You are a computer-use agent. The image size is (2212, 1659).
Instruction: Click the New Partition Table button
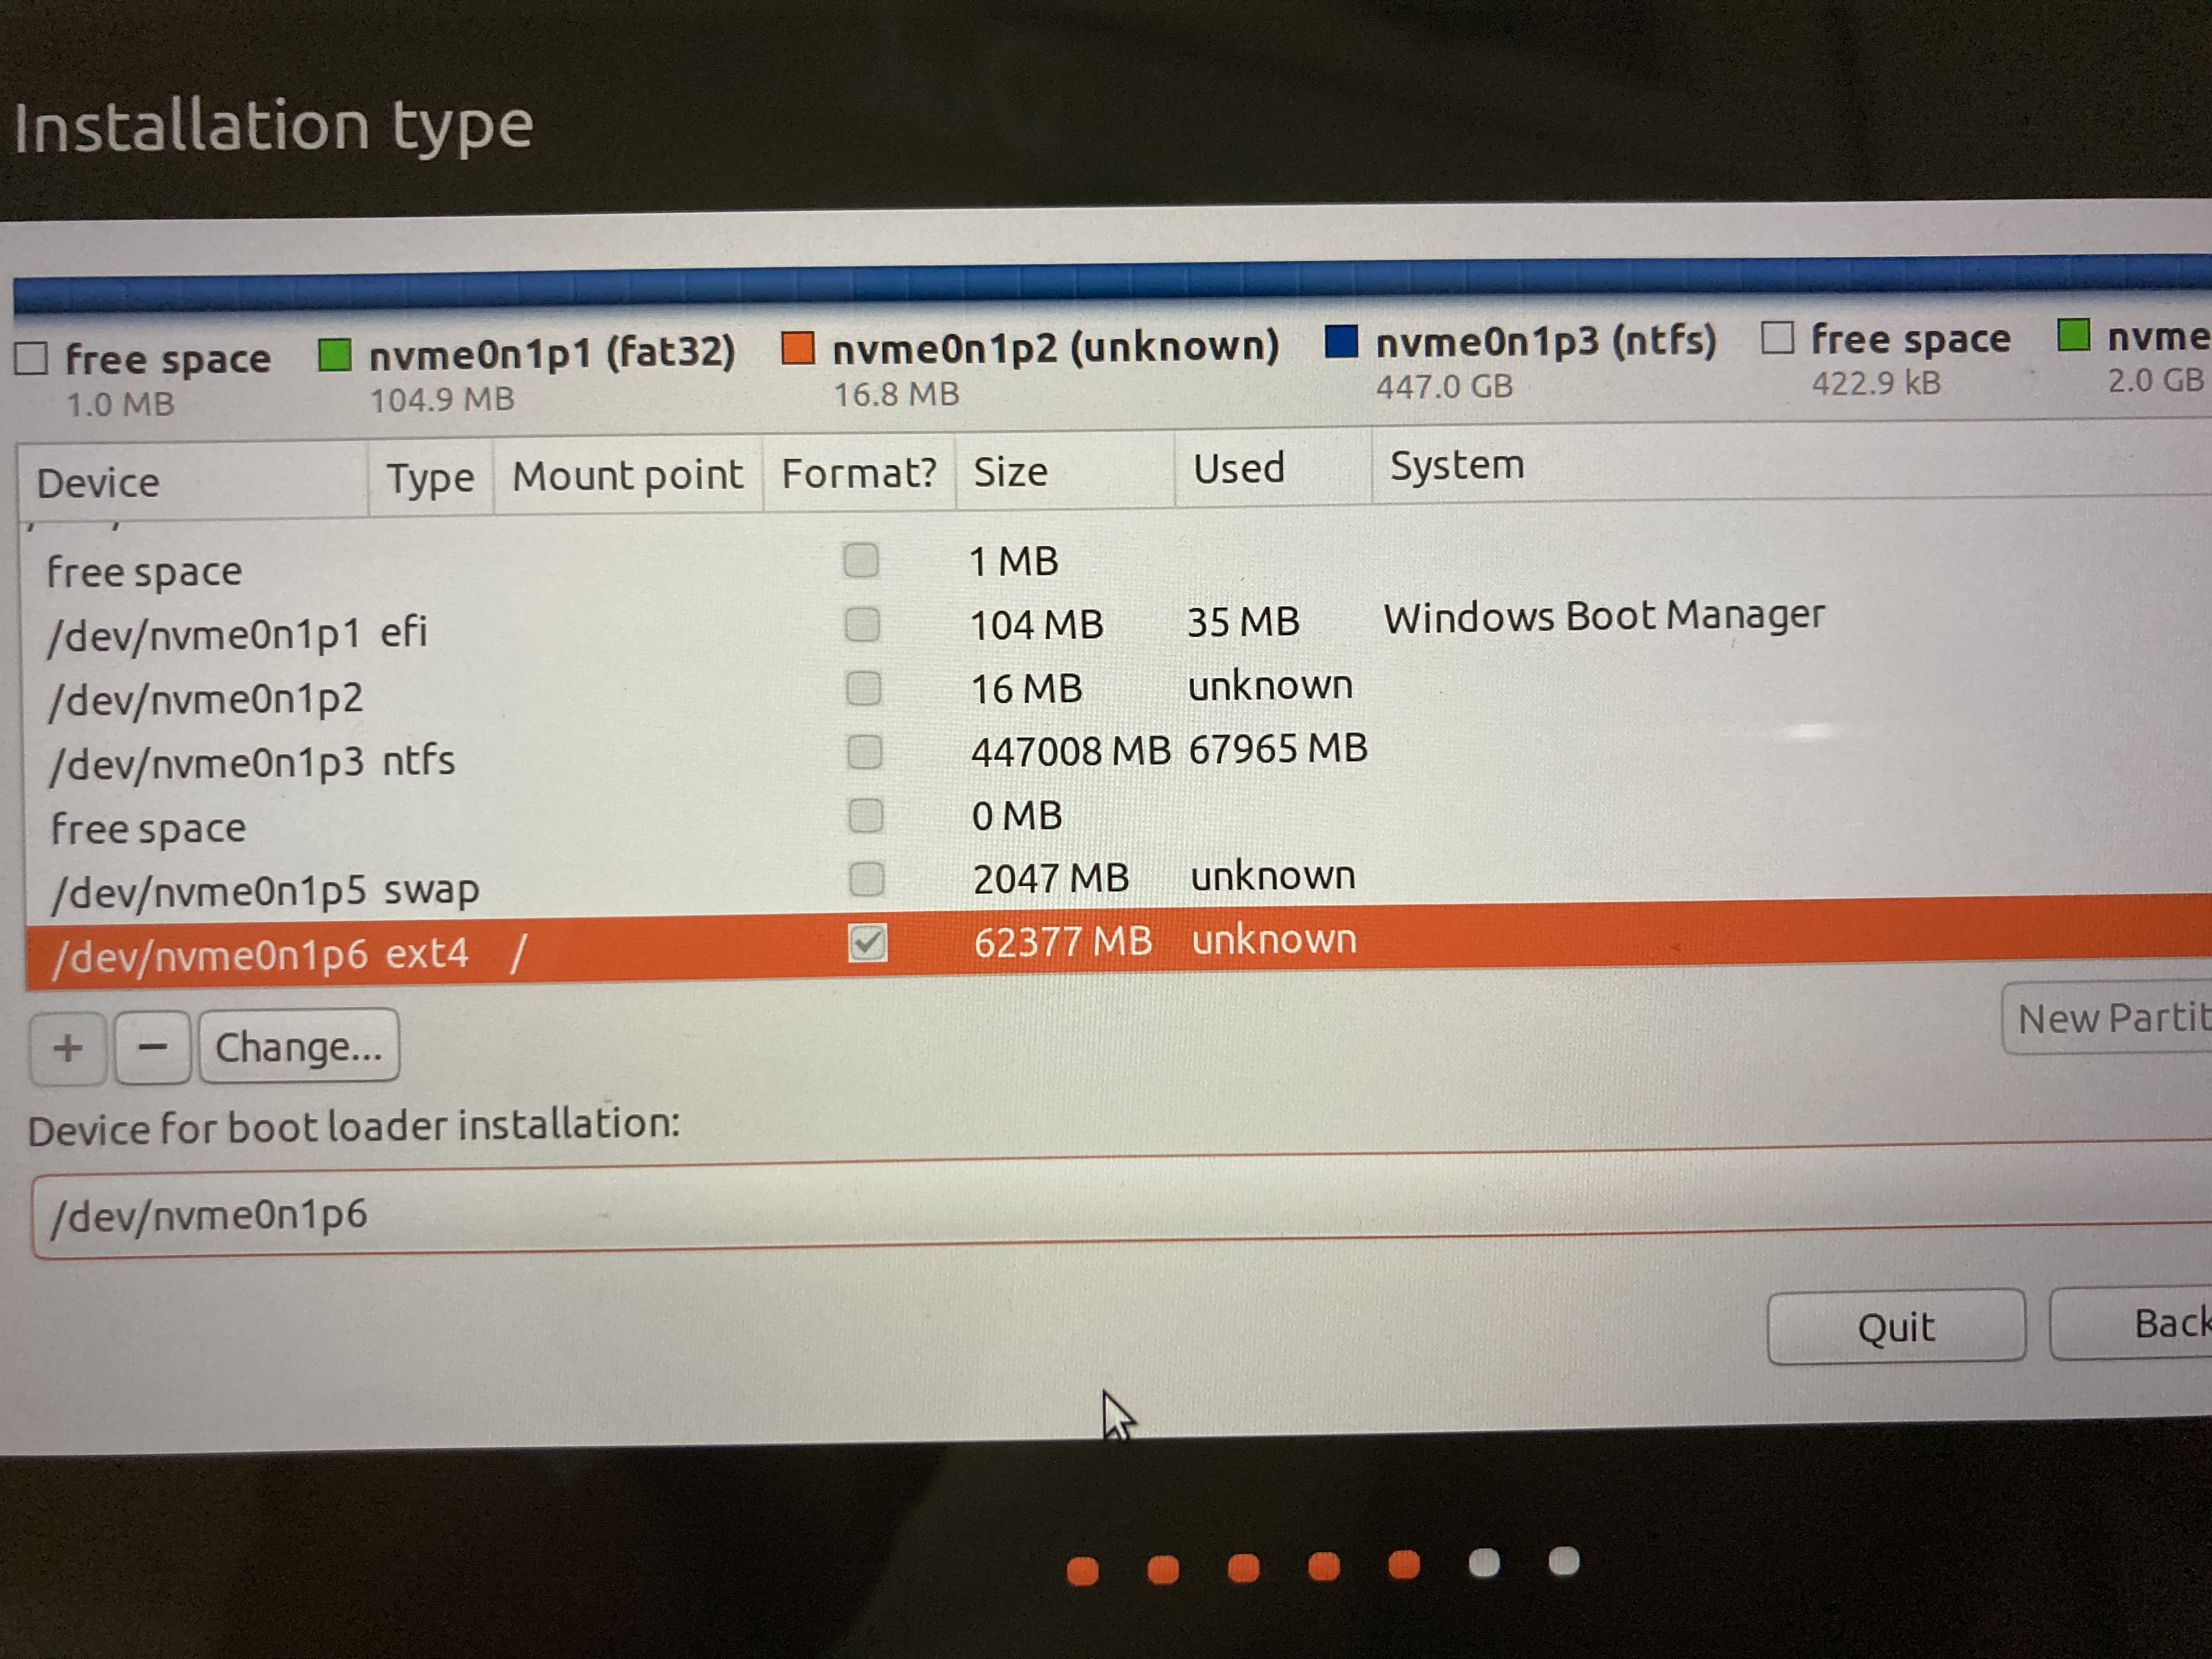[2110, 1019]
